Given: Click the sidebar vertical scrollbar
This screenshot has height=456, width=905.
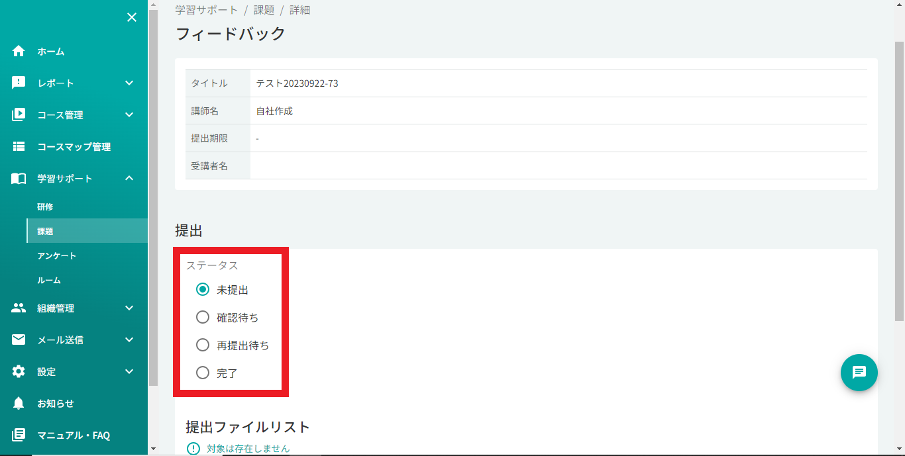Looking at the screenshot, I should (x=153, y=199).
